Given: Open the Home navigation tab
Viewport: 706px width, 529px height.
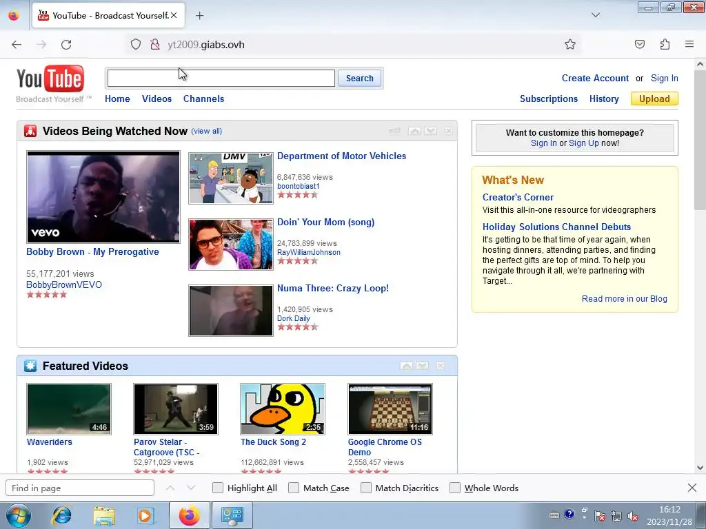Looking at the screenshot, I should click(117, 98).
